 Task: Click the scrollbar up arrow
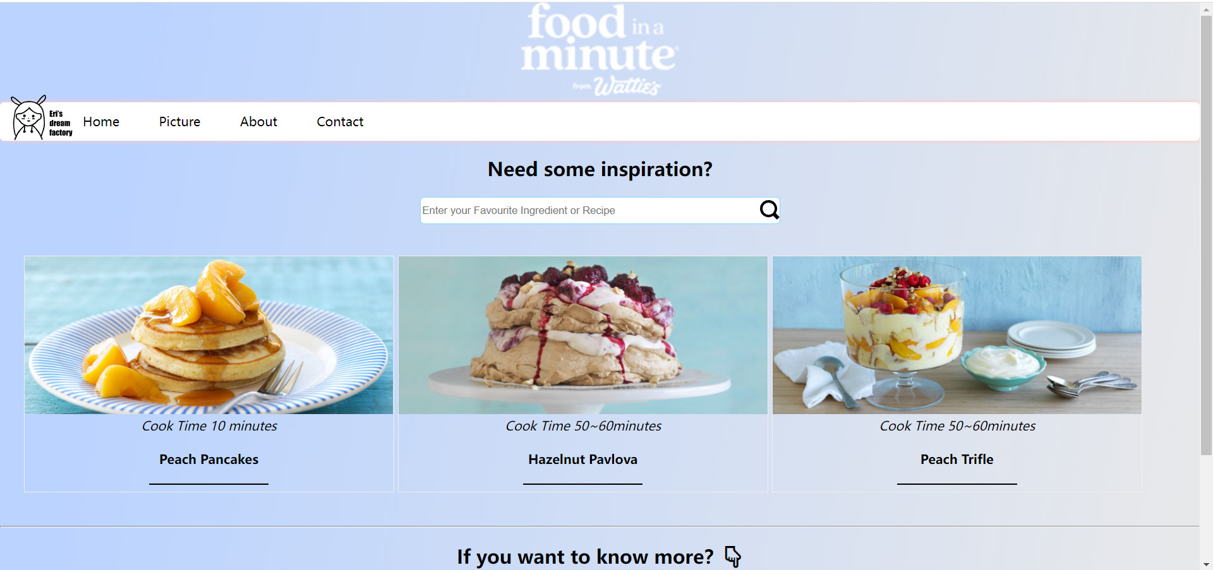1205,8
